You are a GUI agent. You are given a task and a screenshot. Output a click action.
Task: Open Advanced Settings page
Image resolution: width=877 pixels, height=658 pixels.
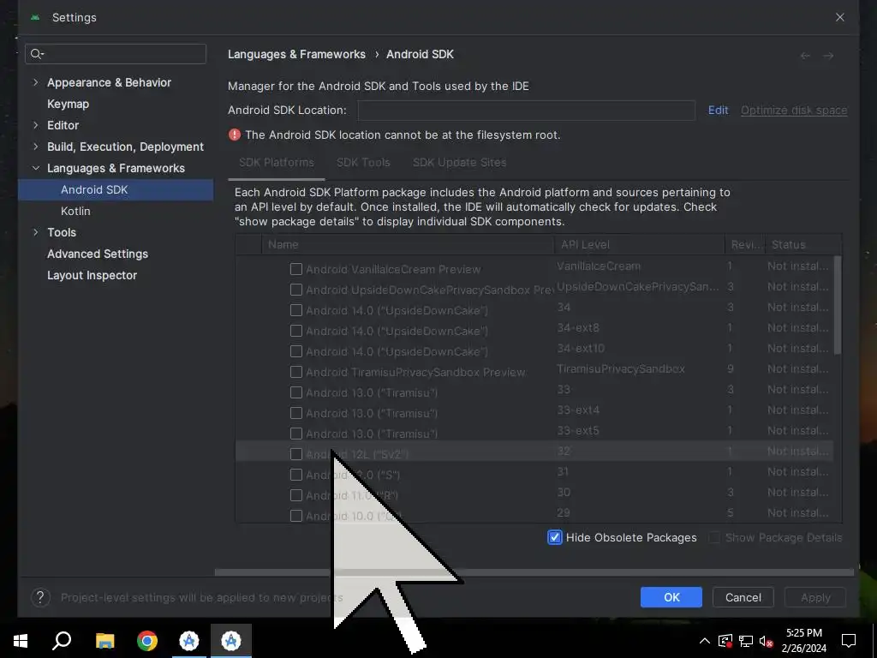click(x=98, y=254)
